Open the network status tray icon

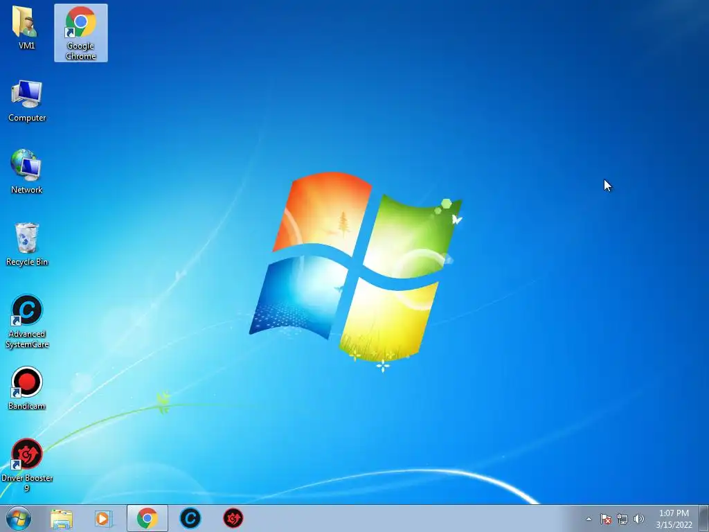click(622, 519)
